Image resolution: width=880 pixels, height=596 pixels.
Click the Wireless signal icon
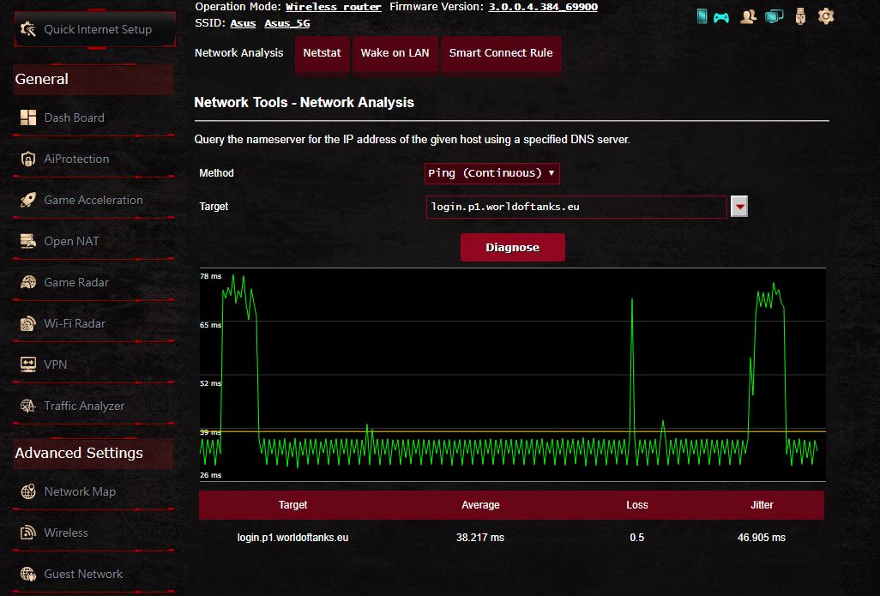(28, 533)
